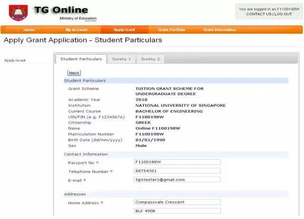
Task: Go to Home in the navigation bar
Action: pos(29,30)
